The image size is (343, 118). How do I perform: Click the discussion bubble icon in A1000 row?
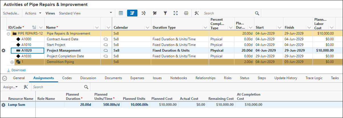point(106,39)
